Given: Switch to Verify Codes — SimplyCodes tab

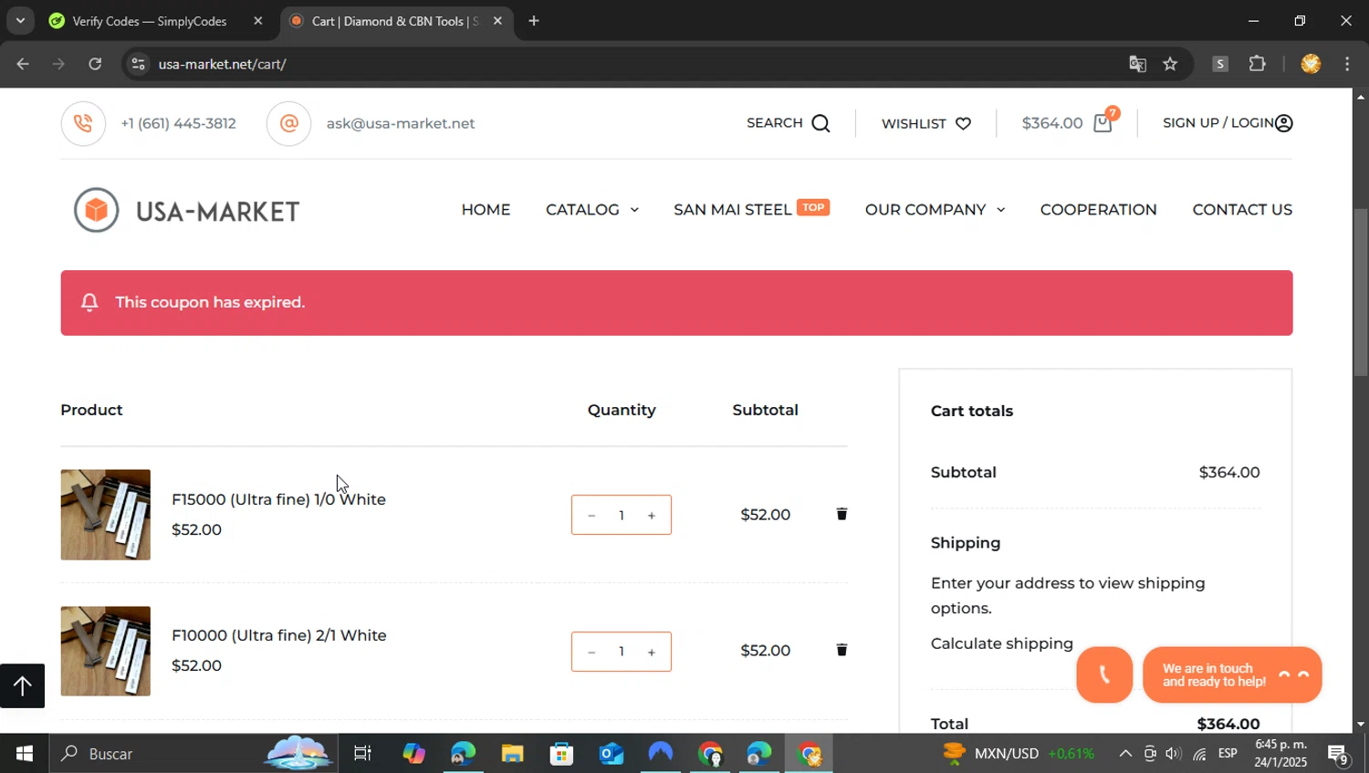Looking at the screenshot, I should 149,21.
